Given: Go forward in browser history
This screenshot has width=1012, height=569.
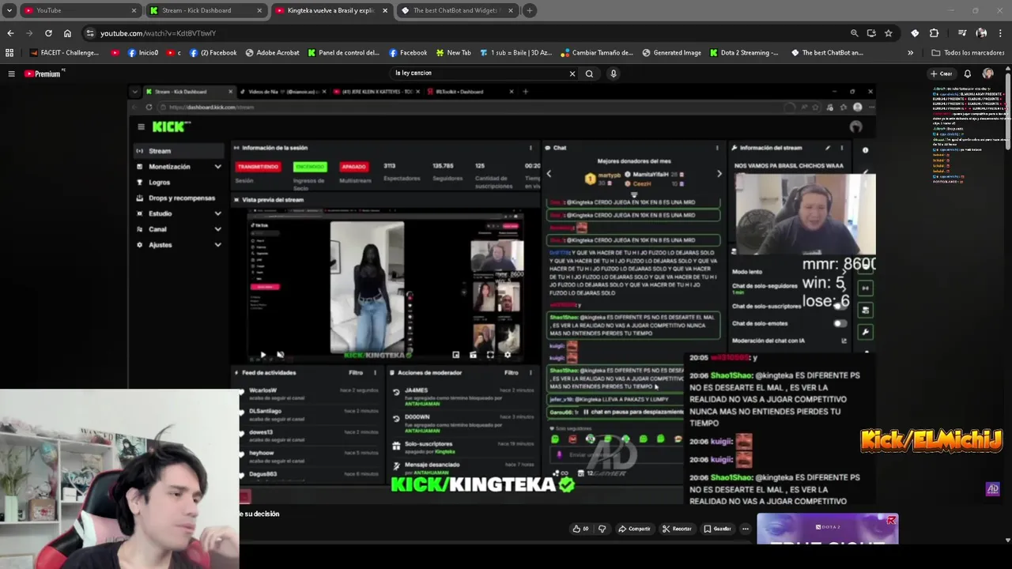Looking at the screenshot, I should click(29, 33).
